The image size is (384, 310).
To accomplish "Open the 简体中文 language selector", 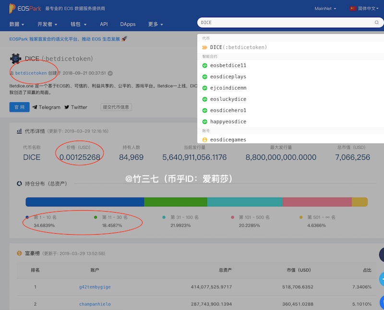I will point(368,9).
